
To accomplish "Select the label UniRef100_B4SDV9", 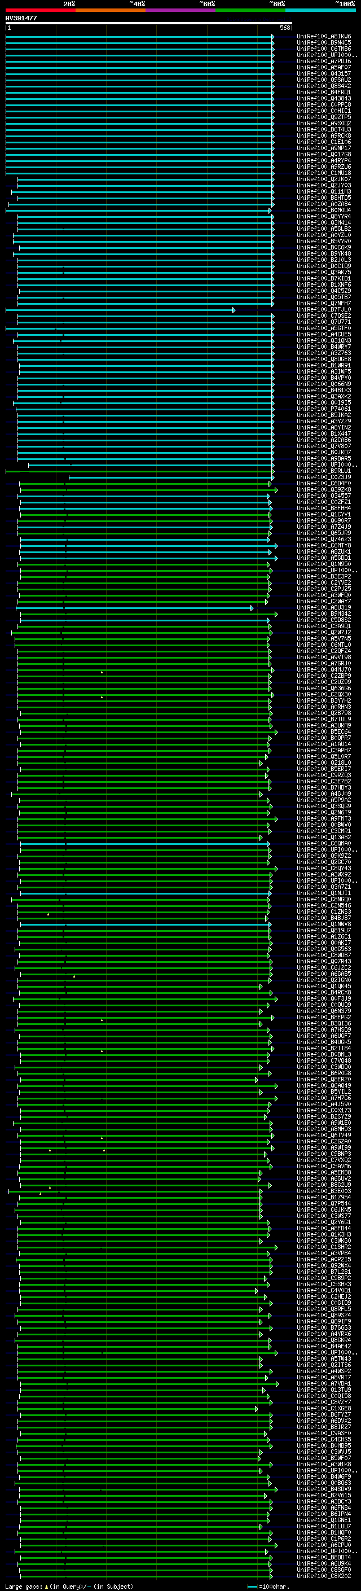I will 324,1489.
